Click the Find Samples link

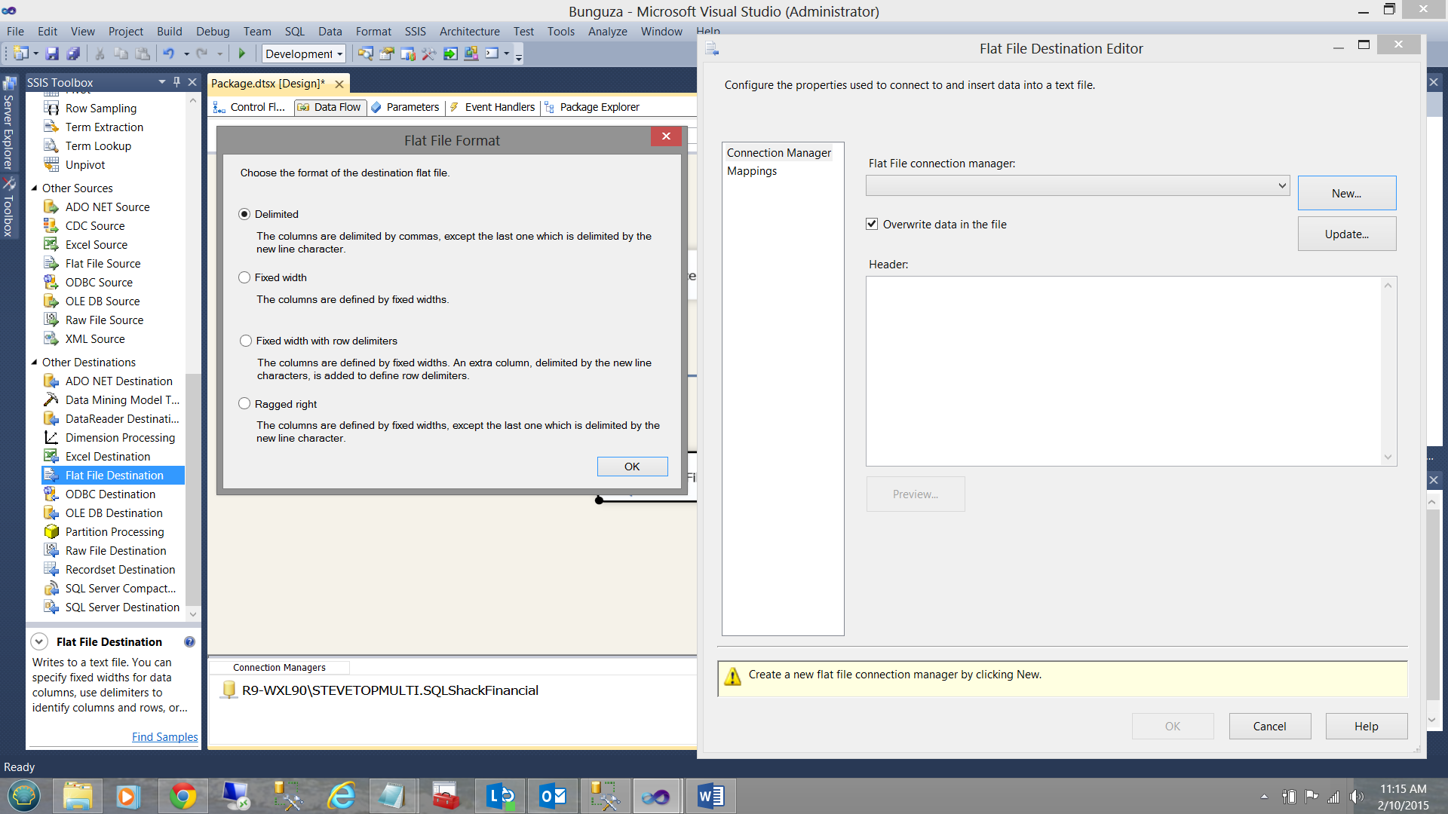[x=164, y=737]
